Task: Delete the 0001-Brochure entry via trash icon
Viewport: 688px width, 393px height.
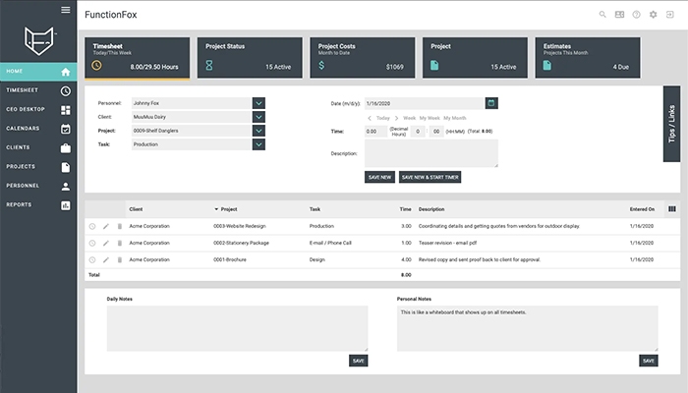Action: pos(120,259)
